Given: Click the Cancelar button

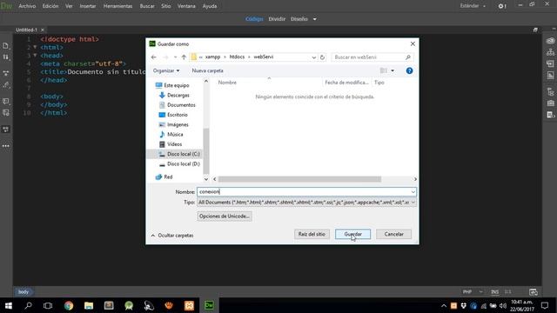Looking at the screenshot, I should tap(393, 234).
